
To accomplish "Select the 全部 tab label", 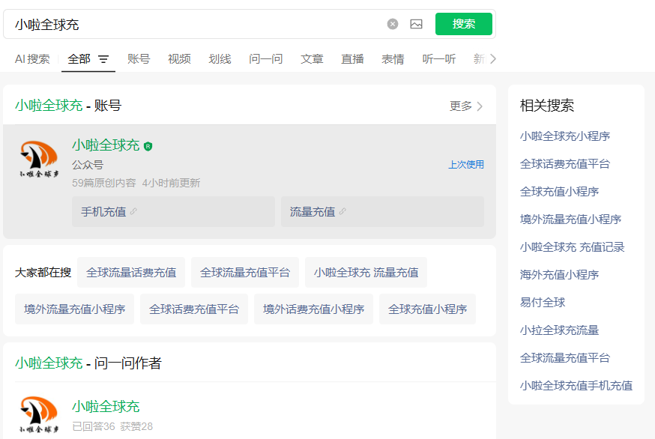I will point(79,59).
